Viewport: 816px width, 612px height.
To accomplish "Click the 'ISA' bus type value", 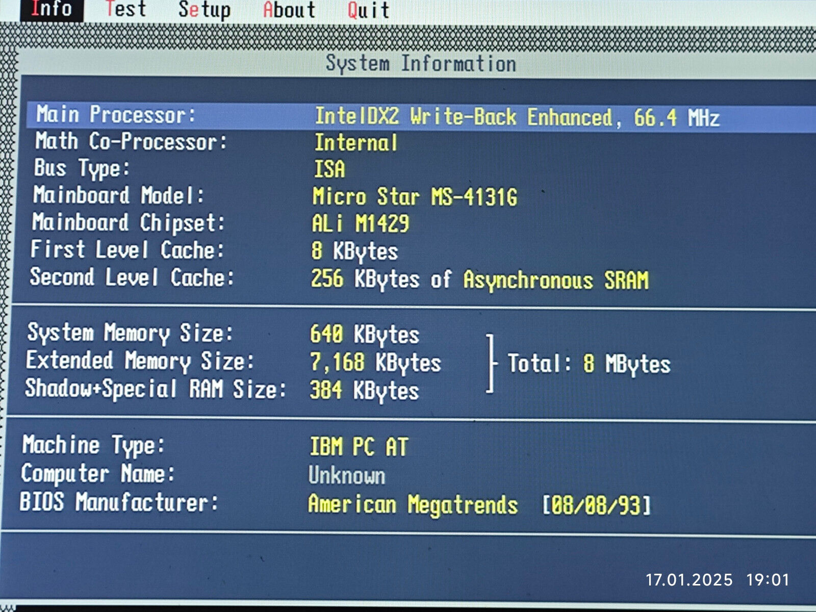I will (x=329, y=169).
